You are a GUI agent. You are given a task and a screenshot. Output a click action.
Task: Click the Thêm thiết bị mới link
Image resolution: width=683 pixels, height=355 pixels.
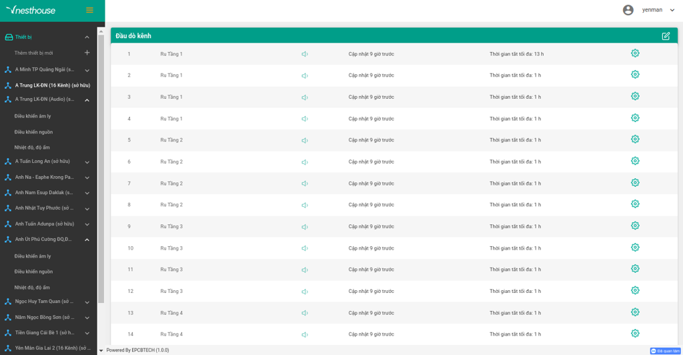click(x=33, y=53)
